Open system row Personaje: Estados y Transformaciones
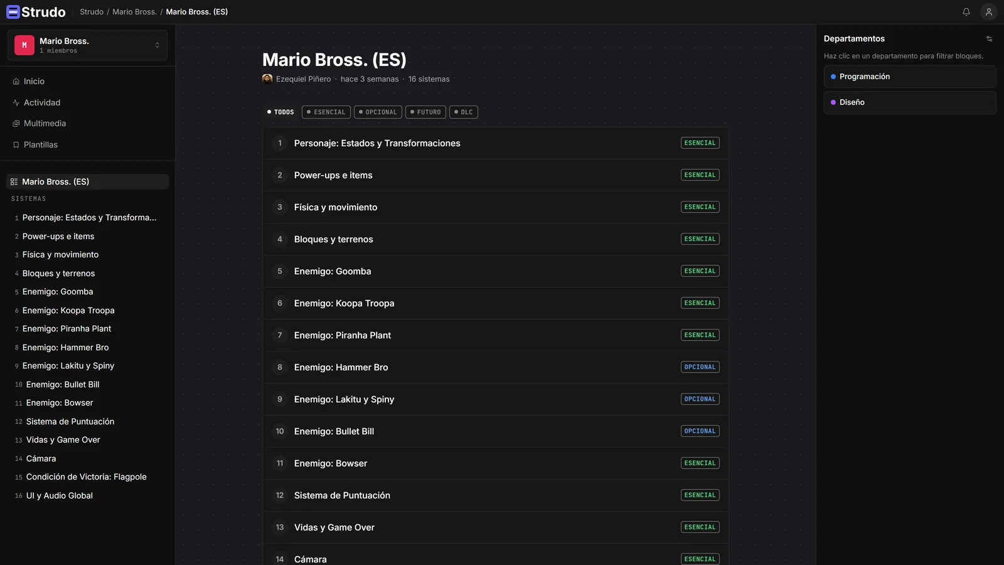The image size is (1004, 565). coord(495,143)
